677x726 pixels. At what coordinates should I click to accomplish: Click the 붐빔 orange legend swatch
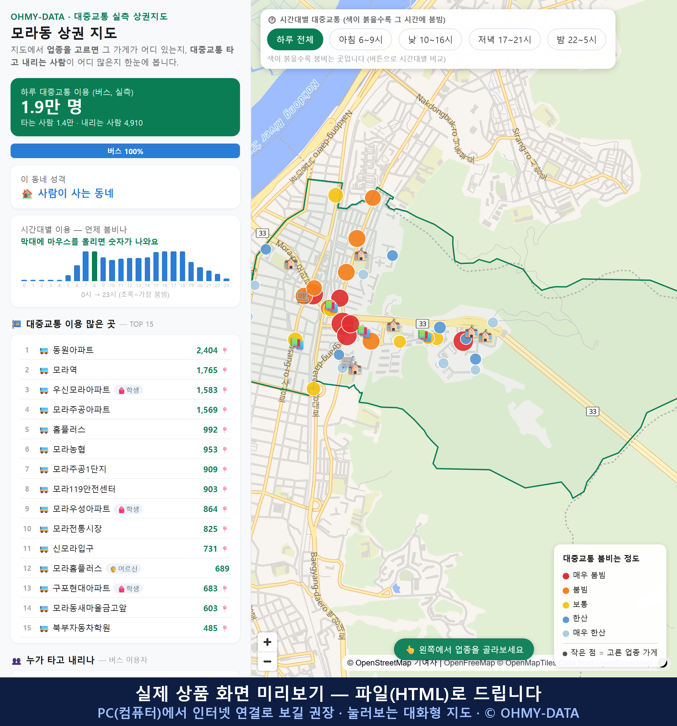[x=566, y=590]
